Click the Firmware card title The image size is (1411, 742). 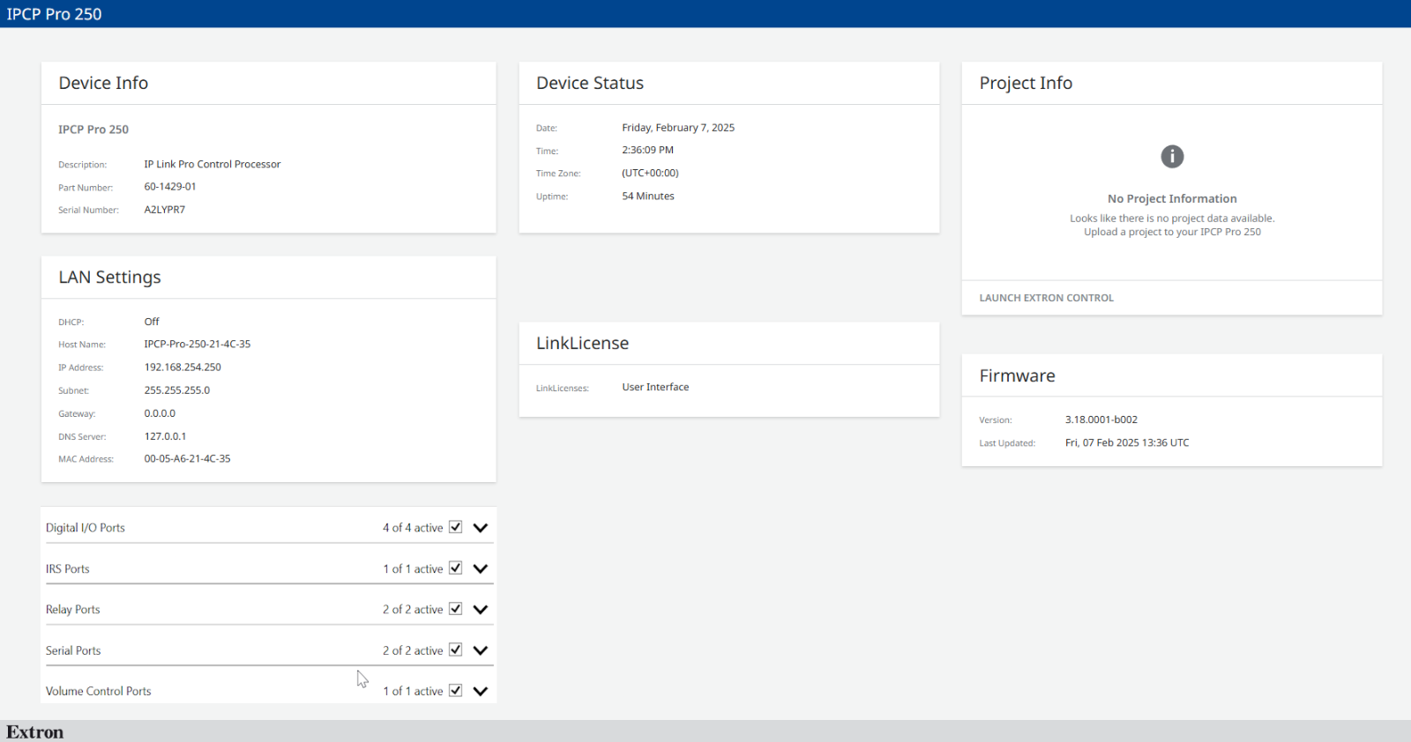tap(1017, 375)
